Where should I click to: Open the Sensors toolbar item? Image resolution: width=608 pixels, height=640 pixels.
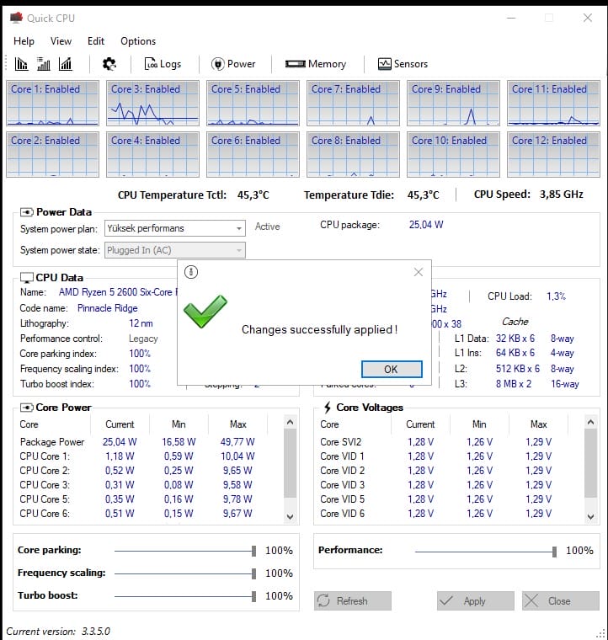(403, 64)
